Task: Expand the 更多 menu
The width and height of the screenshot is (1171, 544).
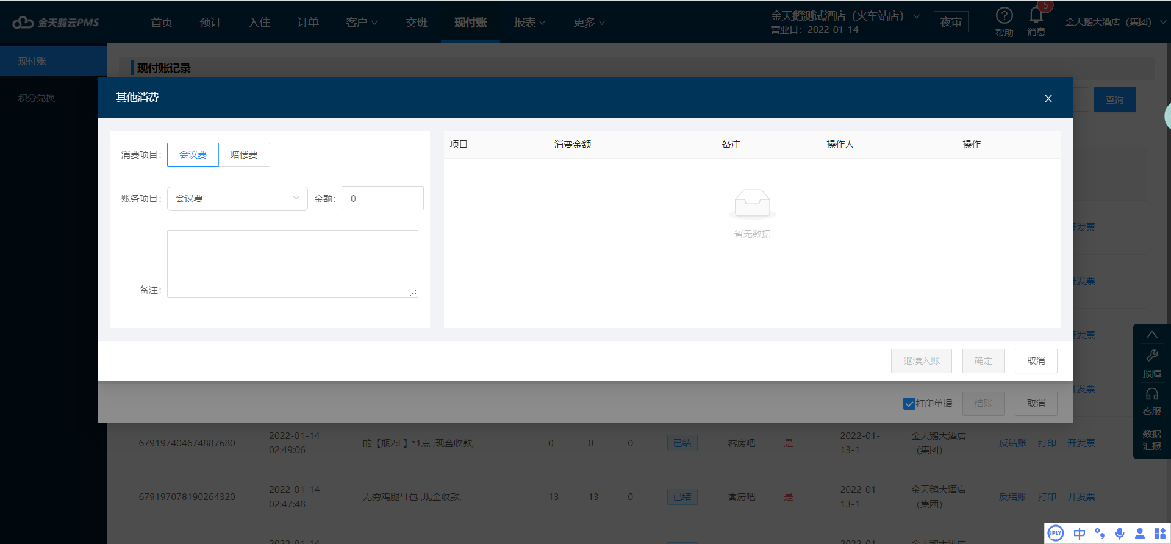Action: click(x=589, y=23)
